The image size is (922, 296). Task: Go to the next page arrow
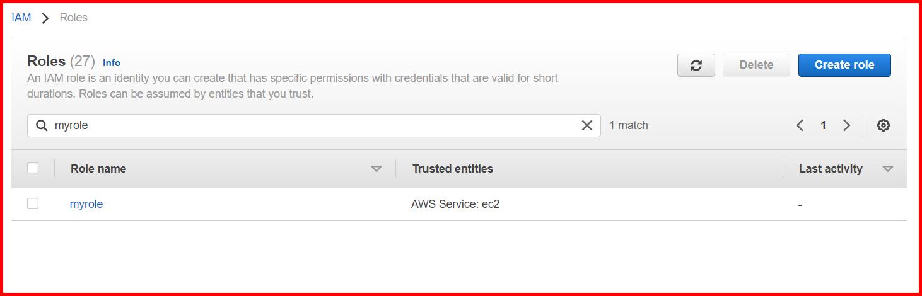click(x=846, y=125)
